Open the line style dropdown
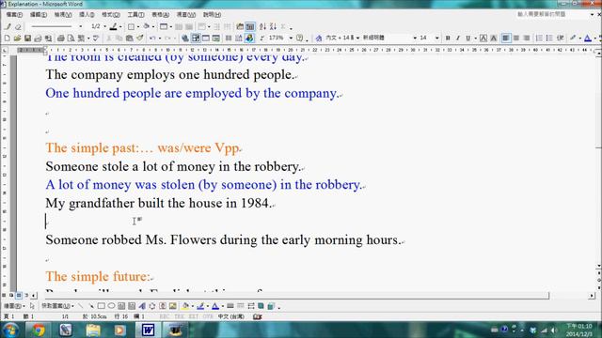602x338 pixels. [x=80, y=26]
